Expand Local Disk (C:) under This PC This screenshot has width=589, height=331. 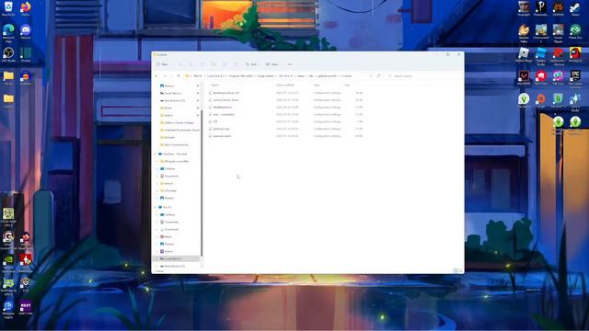tap(157, 259)
